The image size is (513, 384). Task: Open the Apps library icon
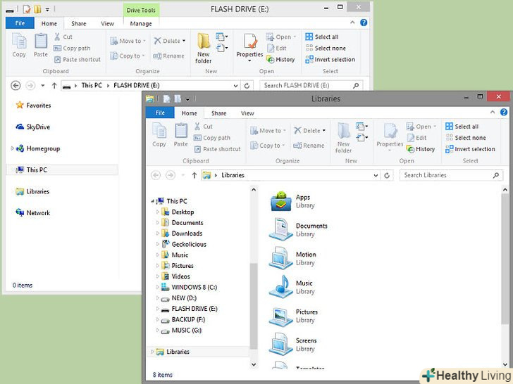tap(281, 201)
